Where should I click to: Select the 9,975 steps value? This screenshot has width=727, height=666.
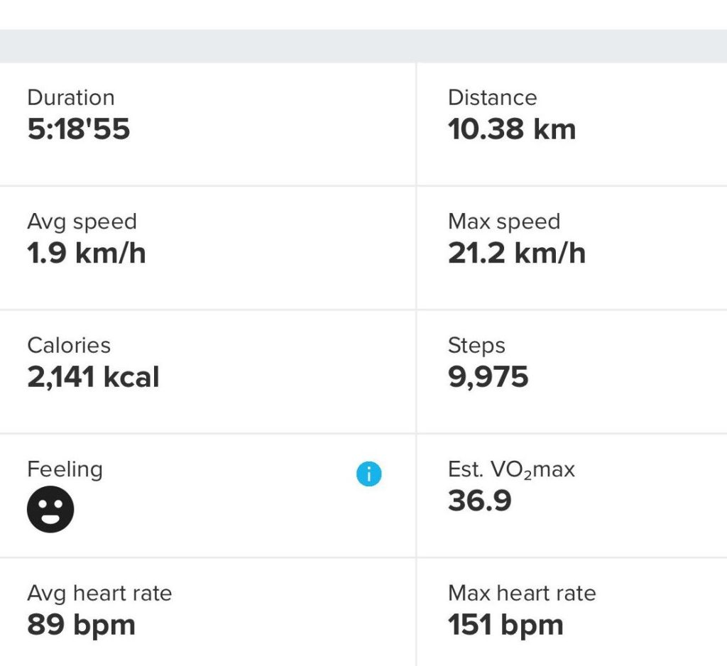coord(488,377)
